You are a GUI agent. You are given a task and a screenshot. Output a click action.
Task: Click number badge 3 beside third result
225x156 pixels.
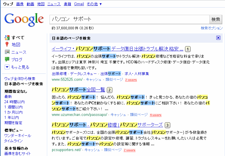point(167,125)
